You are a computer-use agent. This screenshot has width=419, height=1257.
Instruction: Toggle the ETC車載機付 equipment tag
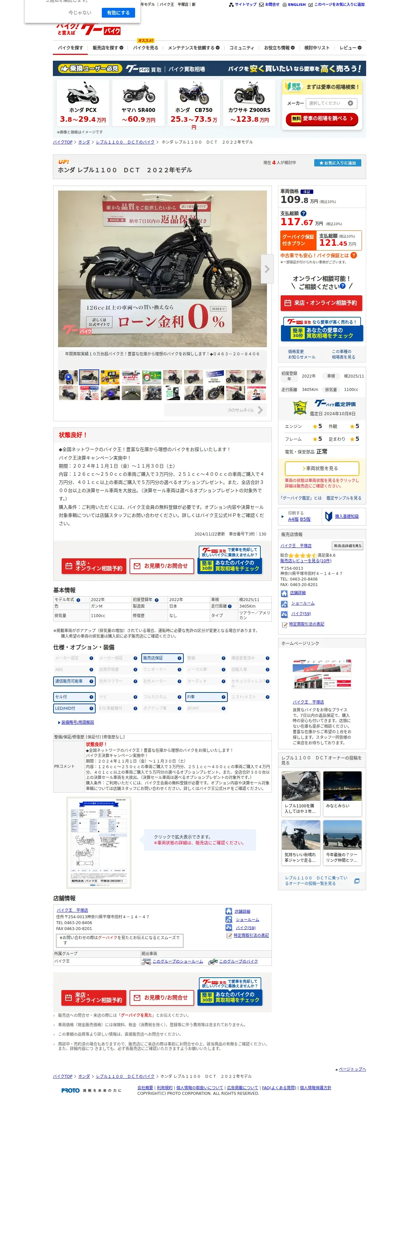click(118, 708)
